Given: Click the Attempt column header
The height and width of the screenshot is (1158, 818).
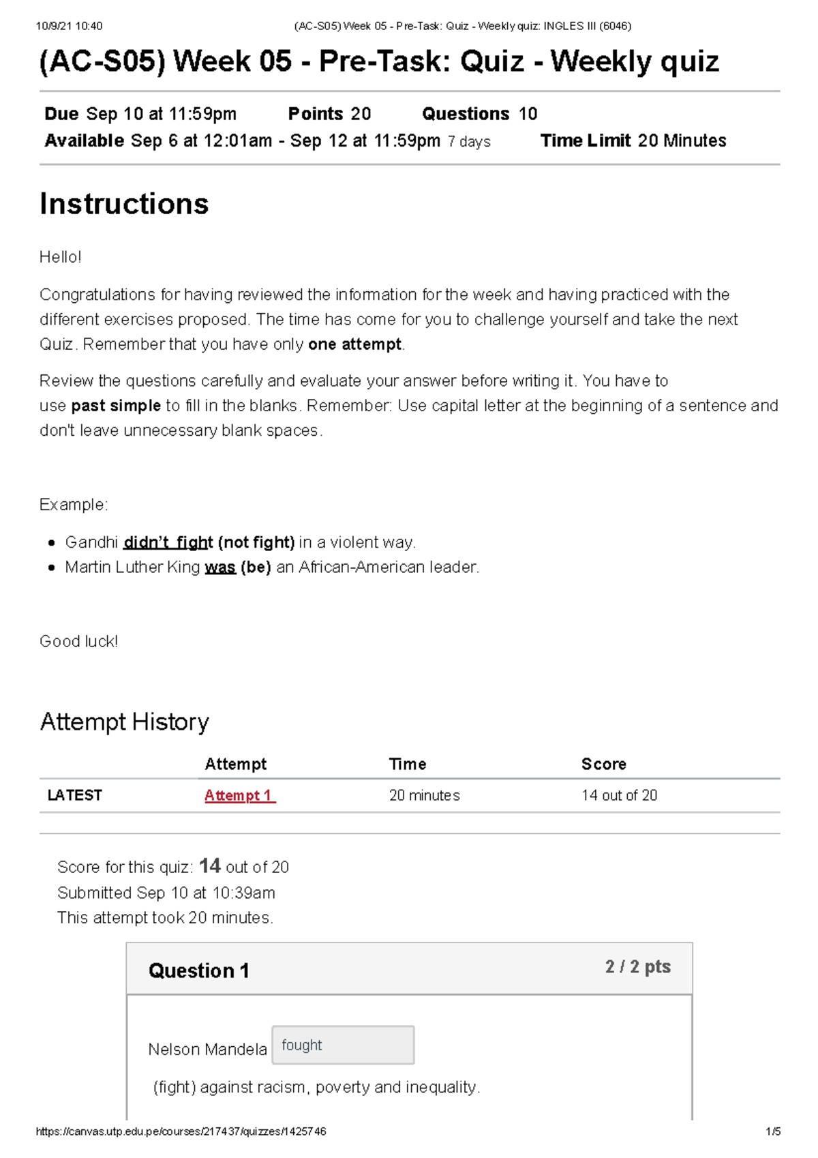Looking at the screenshot, I should [x=235, y=764].
